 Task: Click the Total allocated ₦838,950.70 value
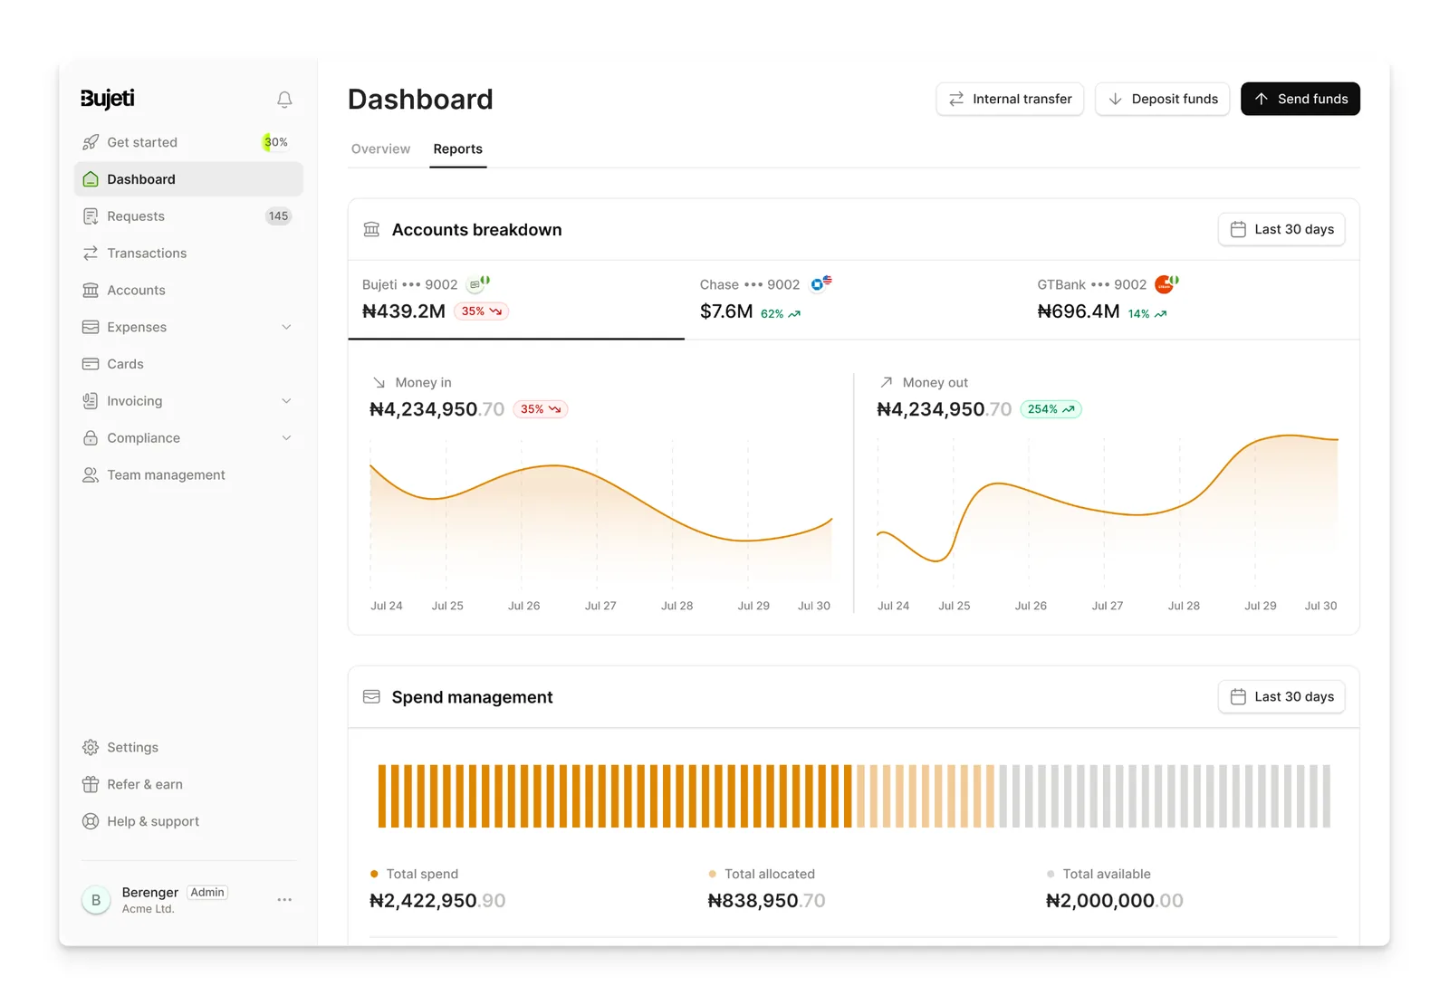click(x=766, y=902)
